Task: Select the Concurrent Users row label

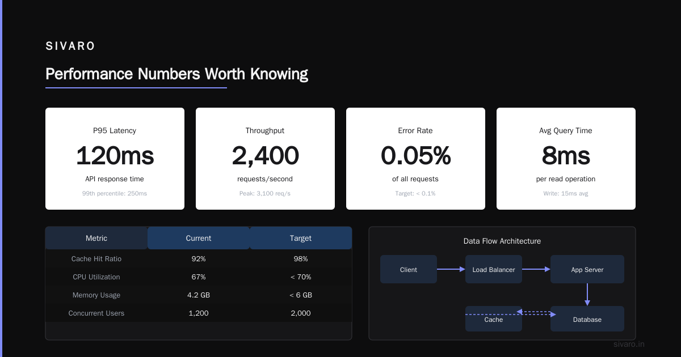Action: [x=96, y=313]
